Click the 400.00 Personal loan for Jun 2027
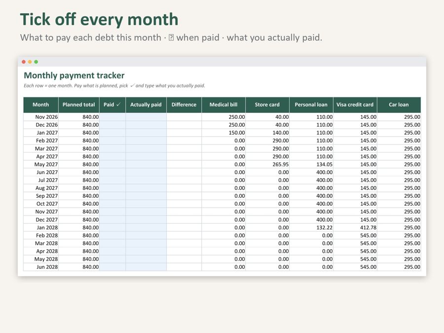Viewport: 444px width, 333px height. click(x=311, y=173)
